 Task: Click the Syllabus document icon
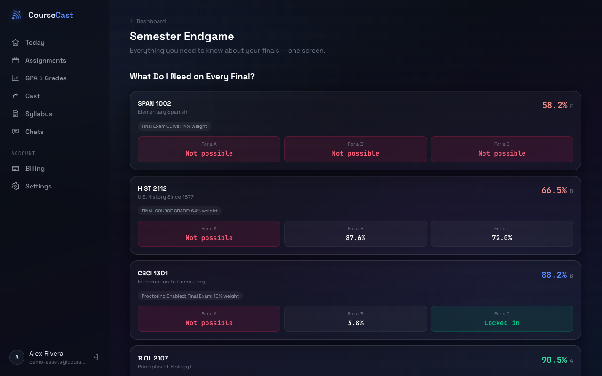pos(16,114)
